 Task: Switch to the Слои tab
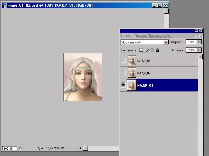(127, 36)
